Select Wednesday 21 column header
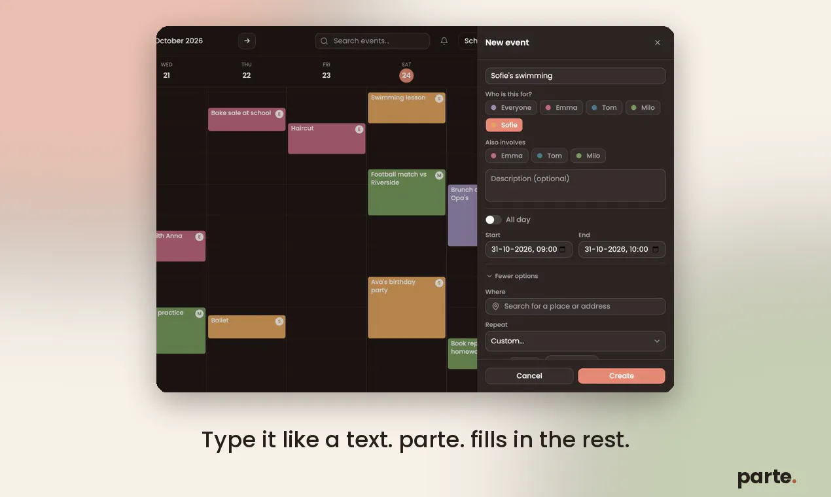Screen dimensions: 831x497 [x=167, y=71]
